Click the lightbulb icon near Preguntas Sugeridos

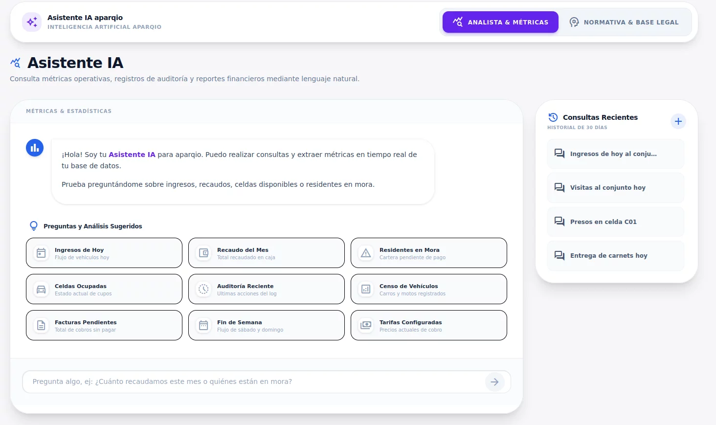point(34,226)
